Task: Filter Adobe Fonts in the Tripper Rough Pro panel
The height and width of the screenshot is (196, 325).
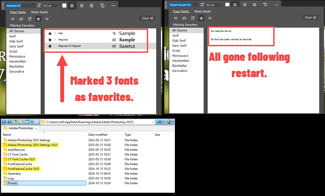Action: point(184,18)
